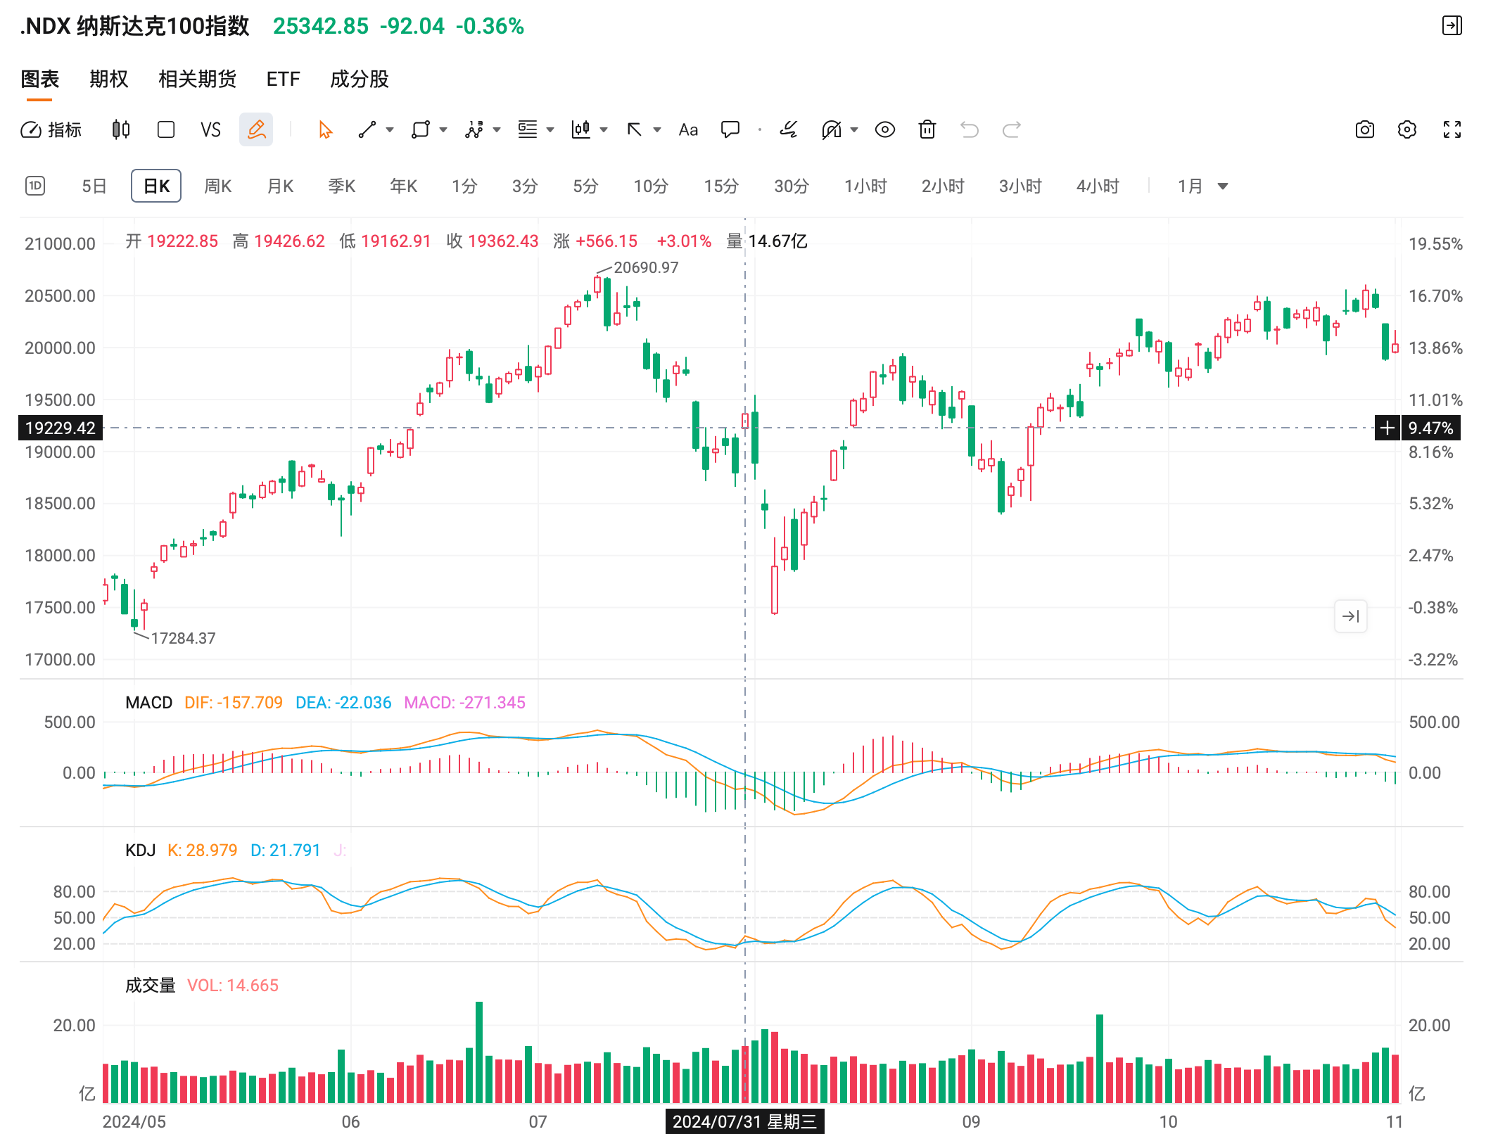Toggle drawings visibility with eye icon
The image size is (1486, 1134).
885,129
